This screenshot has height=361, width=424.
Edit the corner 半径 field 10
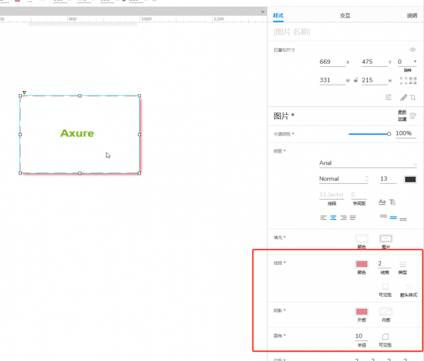[362, 336]
